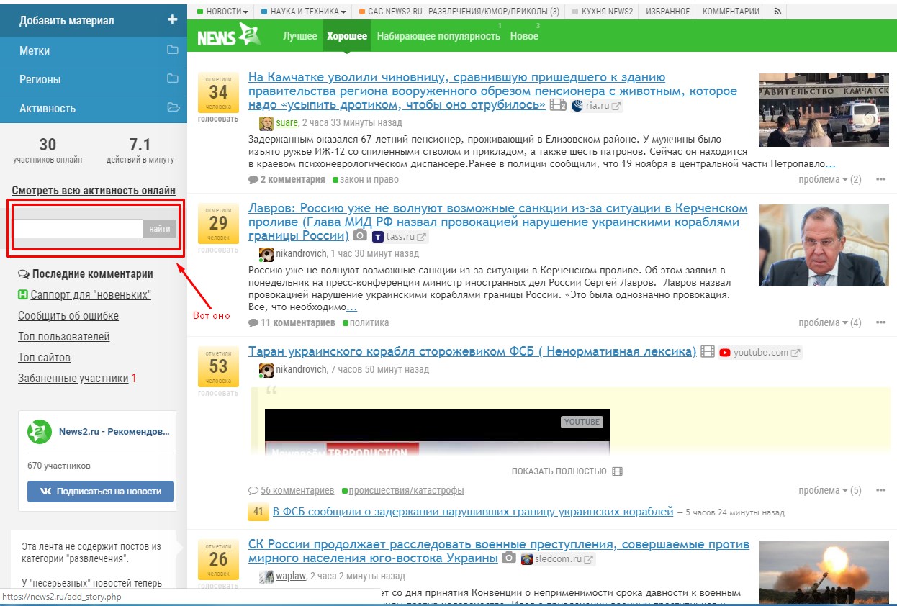Screen dimensions: 897x606
Task: Open the Забаненные участники link
Action: 73,379
